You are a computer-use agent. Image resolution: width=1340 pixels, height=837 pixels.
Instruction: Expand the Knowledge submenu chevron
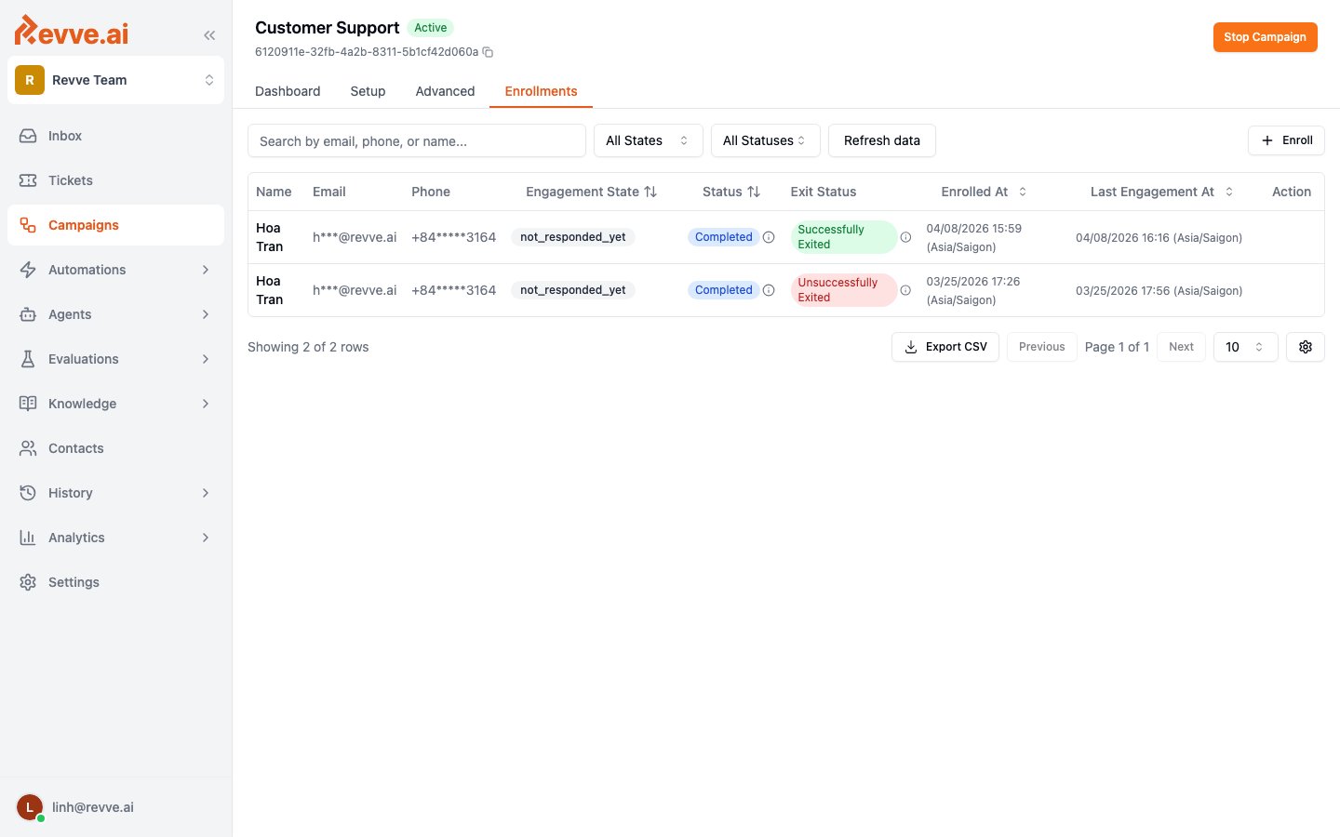[x=206, y=404]
